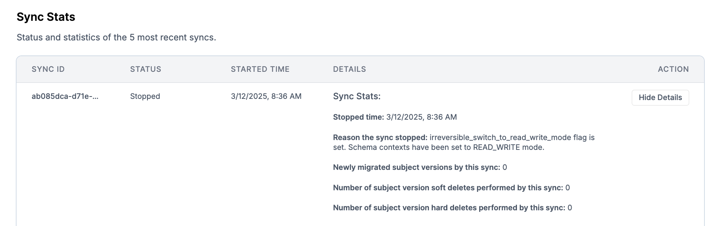Click the started time 3/12/2025, 8:36 AM cell
Screen dimensions: 721x226
[x=266, y=97]
